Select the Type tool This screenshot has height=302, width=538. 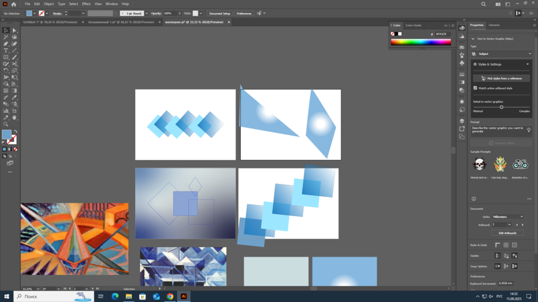coord(6,51)
